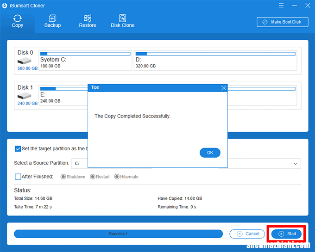Open the hamburger menu in title bar
315x252 pixels.
(x=281, y=6)
